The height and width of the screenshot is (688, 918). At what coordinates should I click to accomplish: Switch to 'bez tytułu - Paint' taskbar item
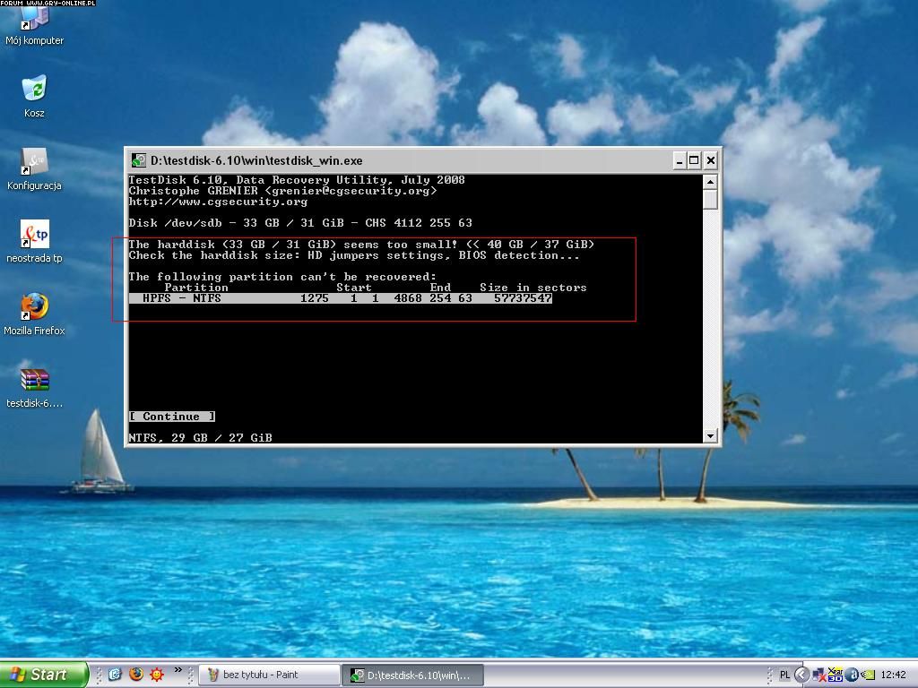269,675
